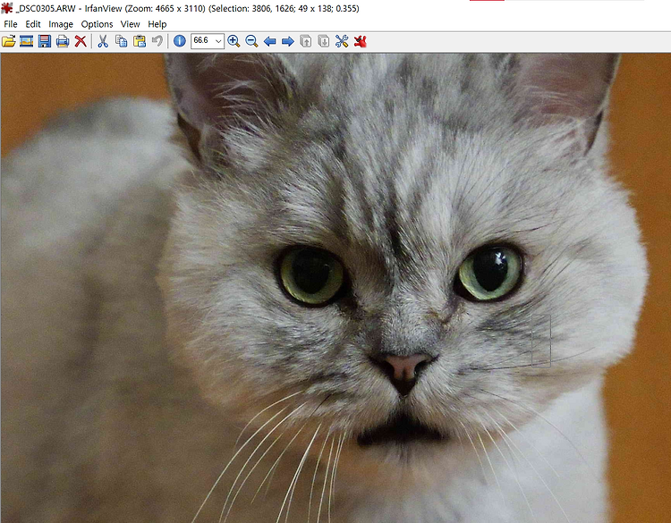671x523 pixels.
Task: Click the Zoom In magnifier icon
Action: point(234,41)
